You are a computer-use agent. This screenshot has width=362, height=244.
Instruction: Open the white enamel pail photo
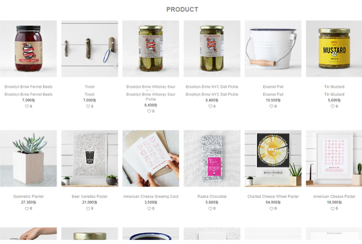click(x=273, y=49)
